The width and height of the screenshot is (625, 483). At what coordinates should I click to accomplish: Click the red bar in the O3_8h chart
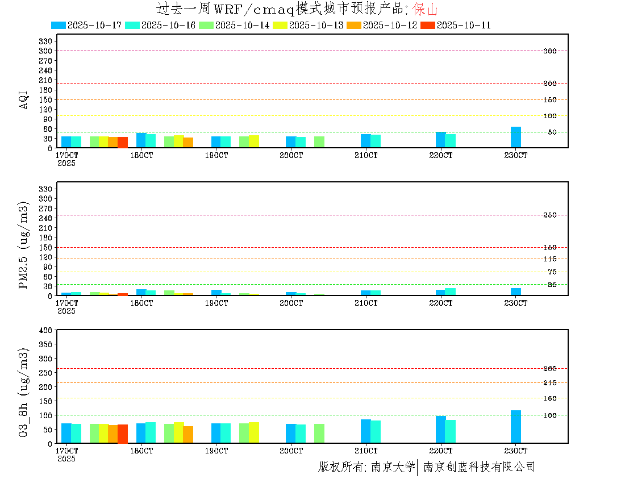[123, 434]
